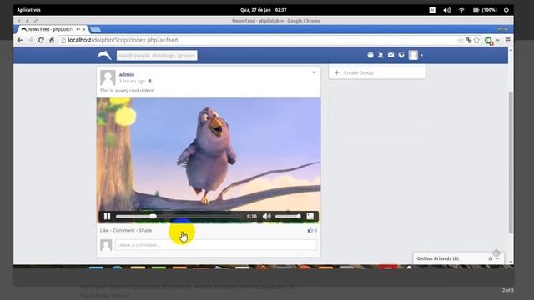Toggle video fullscreen

coord(310,217)
